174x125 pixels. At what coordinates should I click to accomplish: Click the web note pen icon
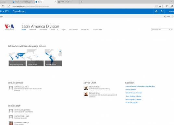pyautogui.click(x=172, y=6)
